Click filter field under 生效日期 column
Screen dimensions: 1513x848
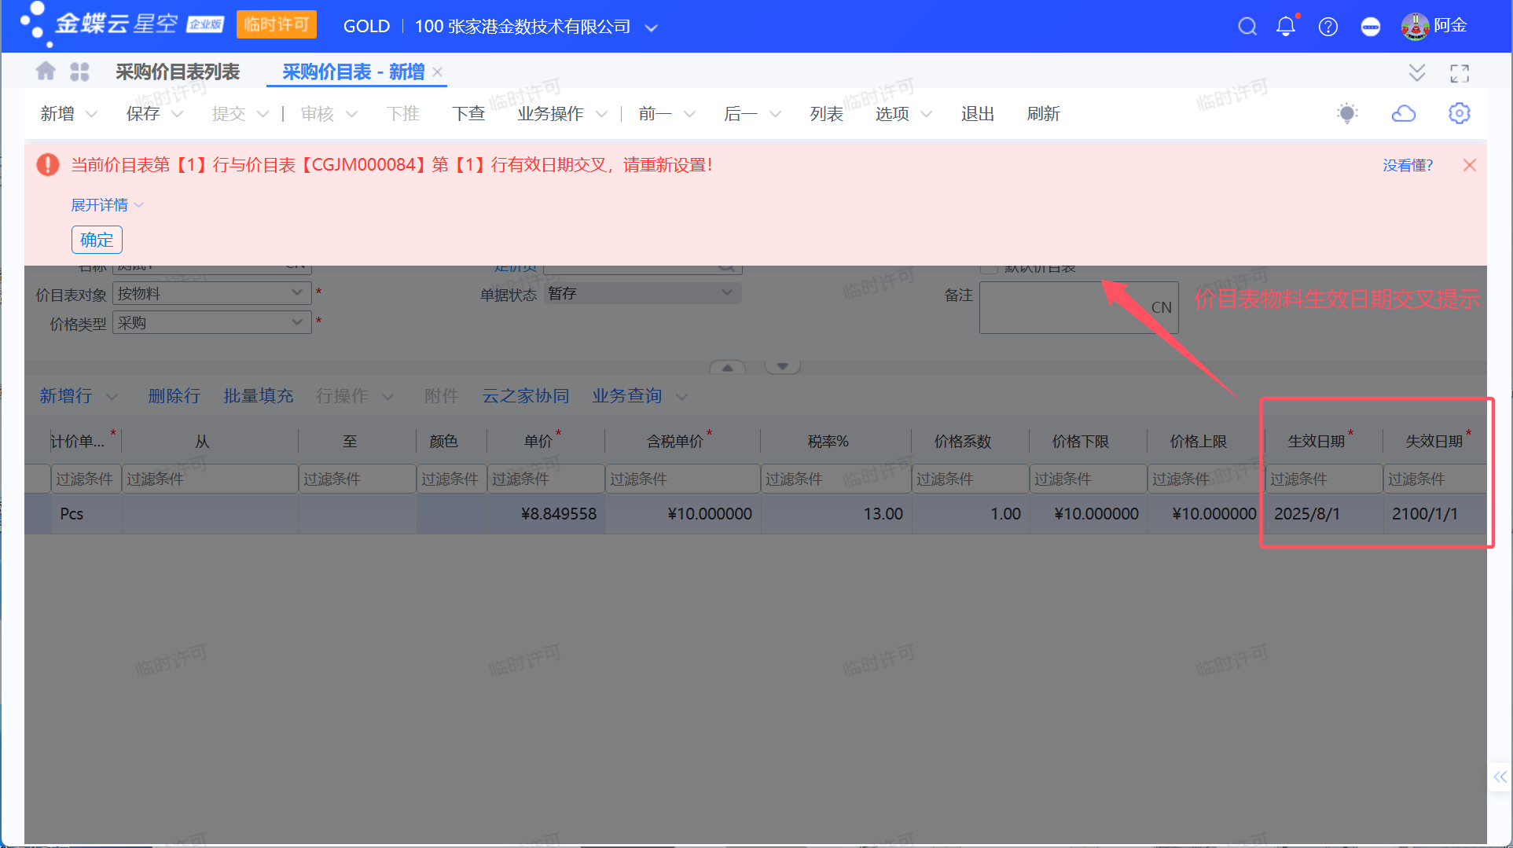coord(1324,479)
